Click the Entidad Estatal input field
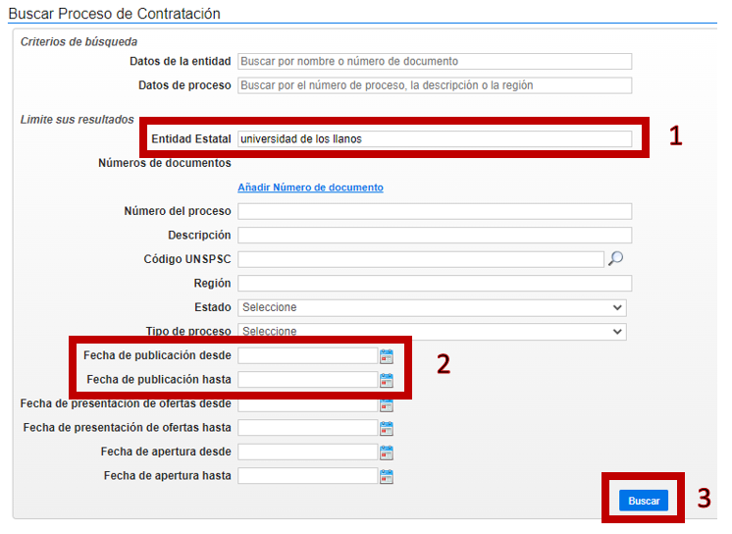 435,138
